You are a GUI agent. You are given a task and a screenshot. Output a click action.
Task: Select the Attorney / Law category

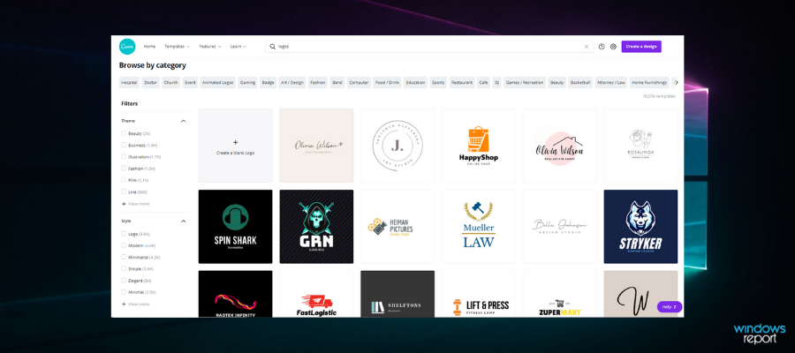pyautogui.click(x=611, y=82)
